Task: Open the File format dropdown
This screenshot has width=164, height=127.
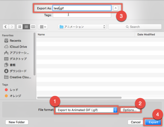Action: (86, 110)
